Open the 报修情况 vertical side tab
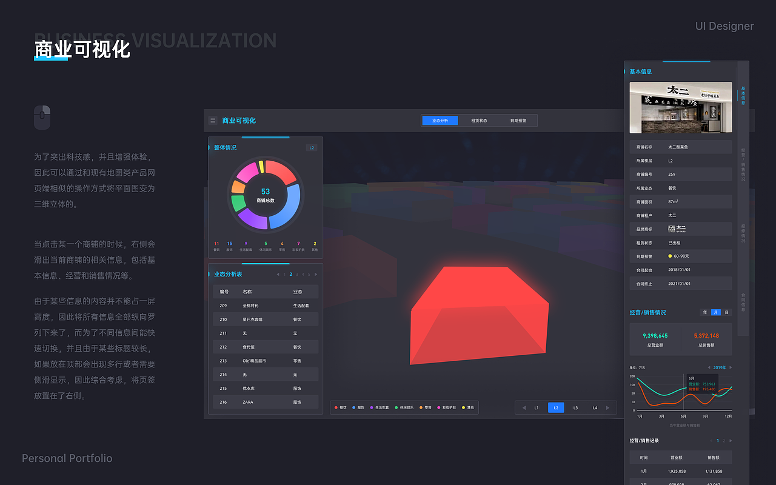 743,233
